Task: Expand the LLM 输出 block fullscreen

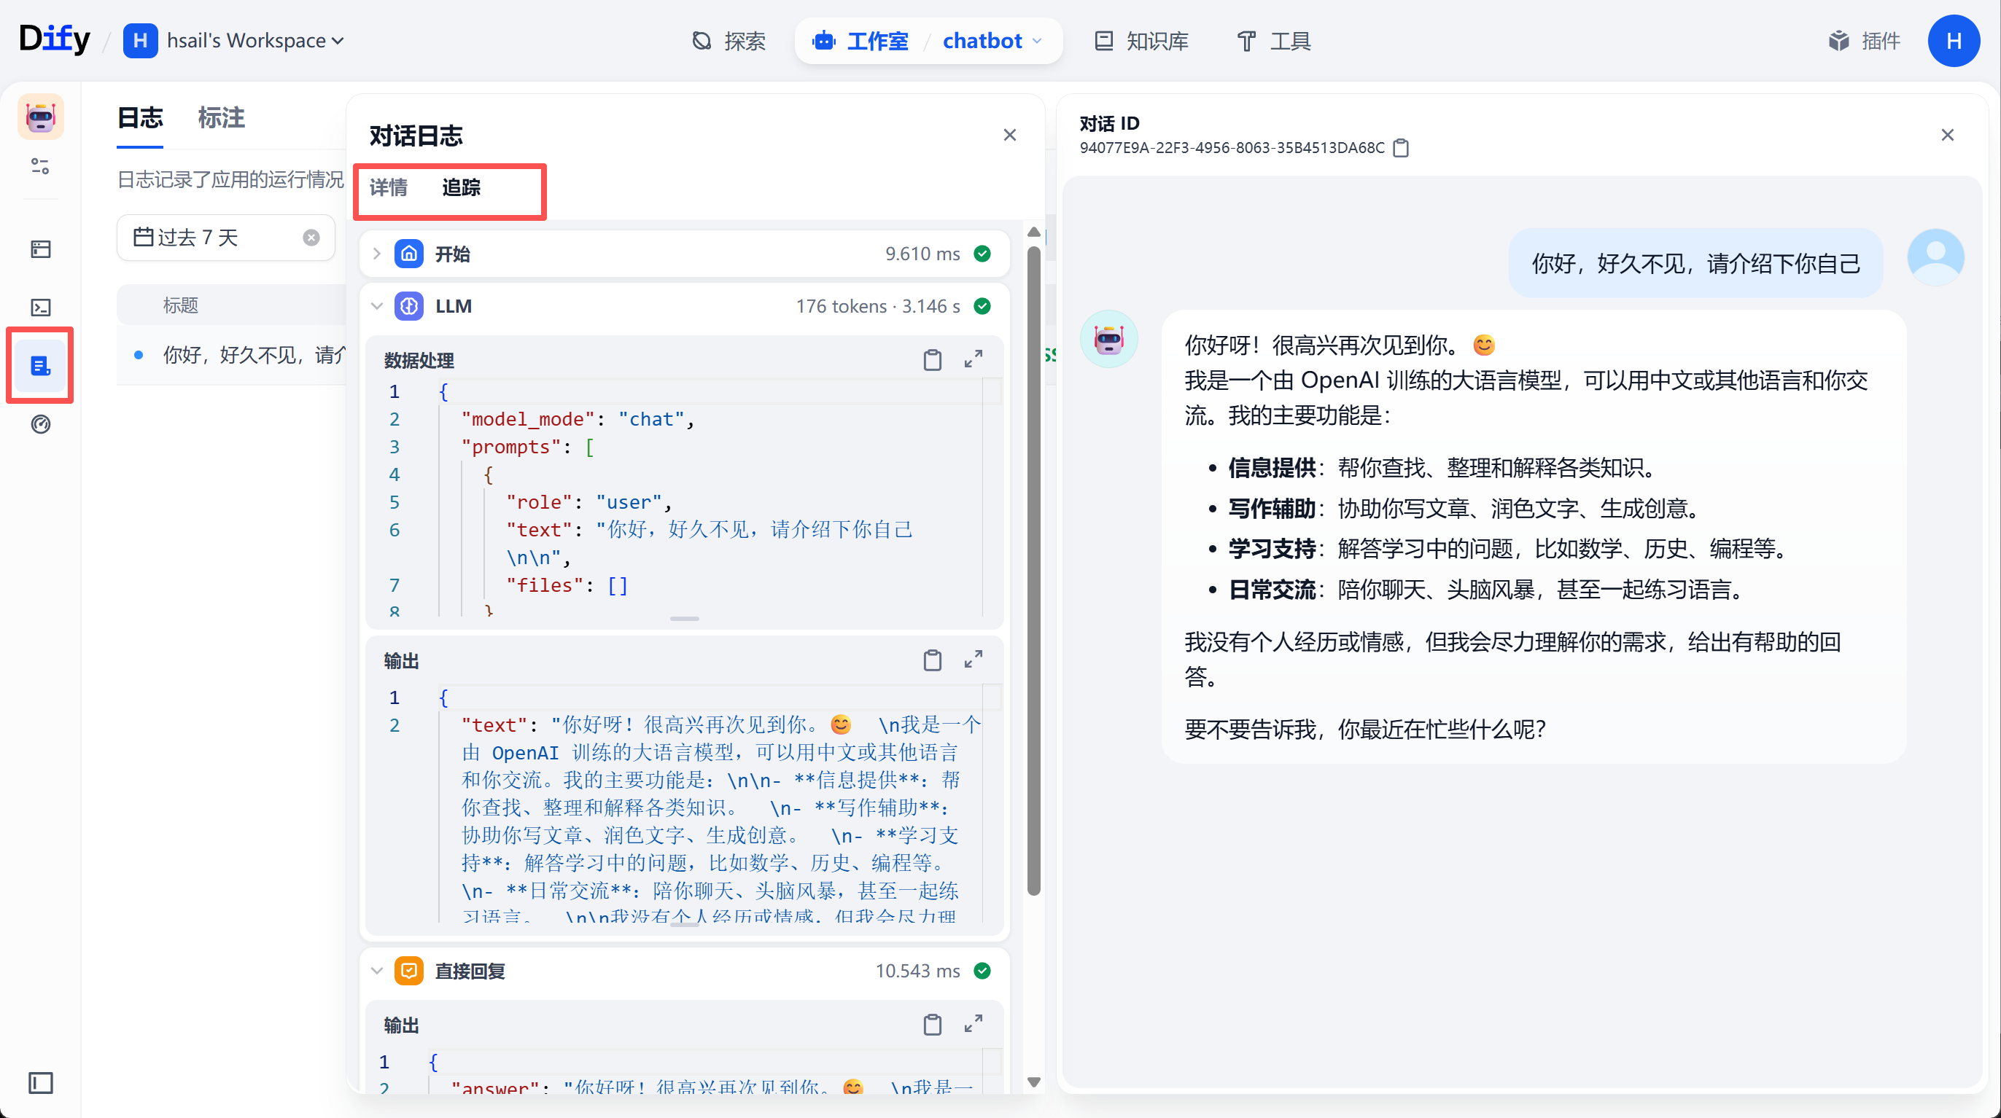Action: [x=974, y=659]
